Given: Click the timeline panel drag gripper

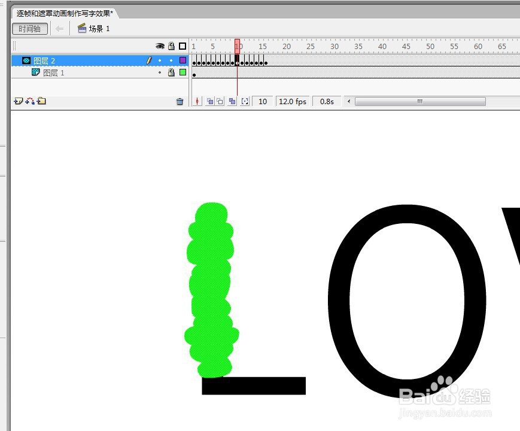Looking at the screenshot, I should (14, 45).
